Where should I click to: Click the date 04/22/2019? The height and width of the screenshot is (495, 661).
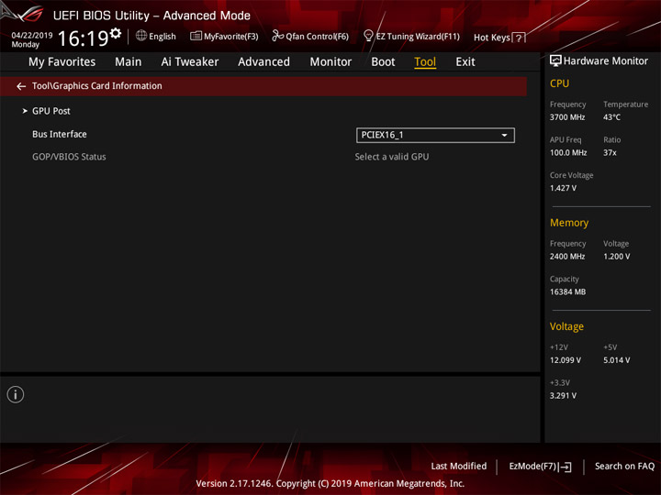pyautogui.click(x=32, y=36)
